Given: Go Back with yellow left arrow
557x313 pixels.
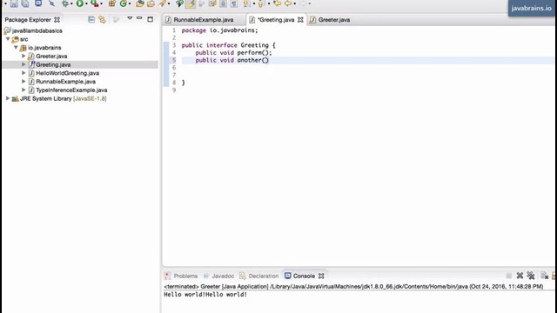Looking at the screenshot, I should point(288,3).
